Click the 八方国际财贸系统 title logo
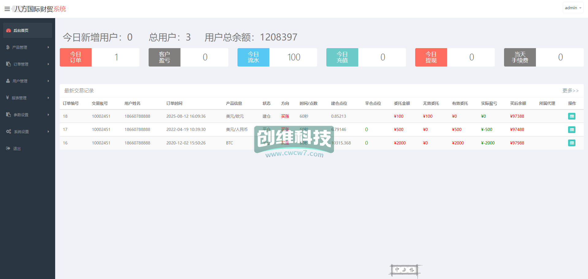The height and width of the screenshot is (279, 588). (x=40, y=9)
